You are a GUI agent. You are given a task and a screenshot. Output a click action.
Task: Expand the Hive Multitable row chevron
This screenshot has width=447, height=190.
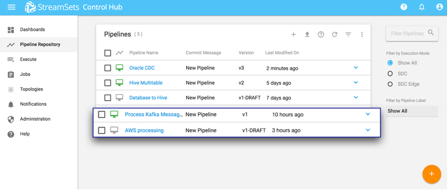[x=355, y=82]
